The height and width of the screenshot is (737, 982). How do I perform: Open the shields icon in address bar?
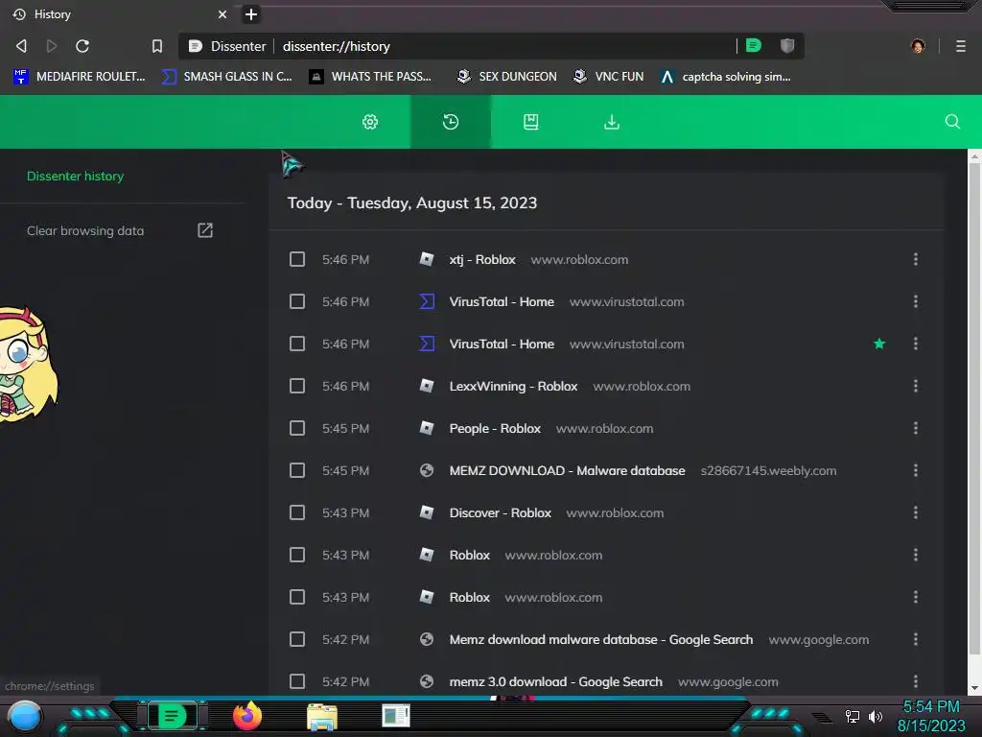click(x=787, y=45)
